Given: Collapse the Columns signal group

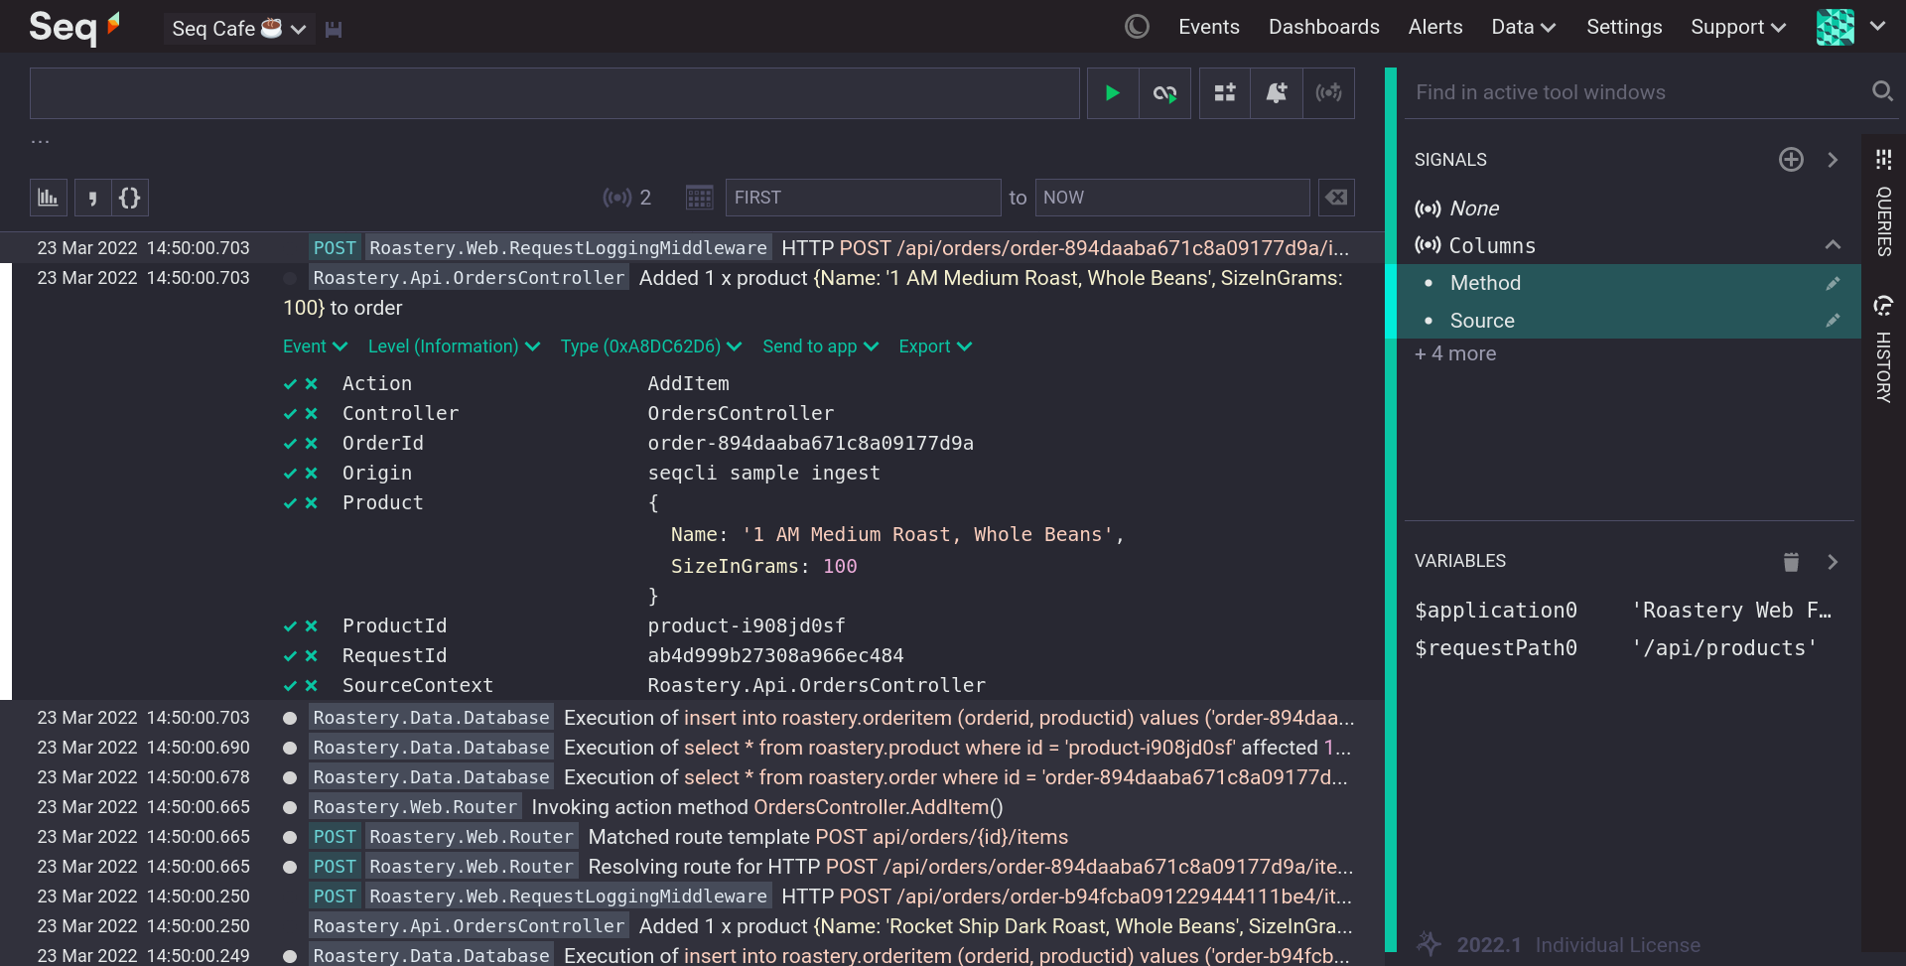Looking at the screenshot, I should (x=1833, y=245).
